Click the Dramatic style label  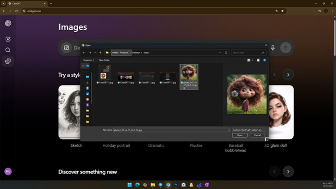156,145
